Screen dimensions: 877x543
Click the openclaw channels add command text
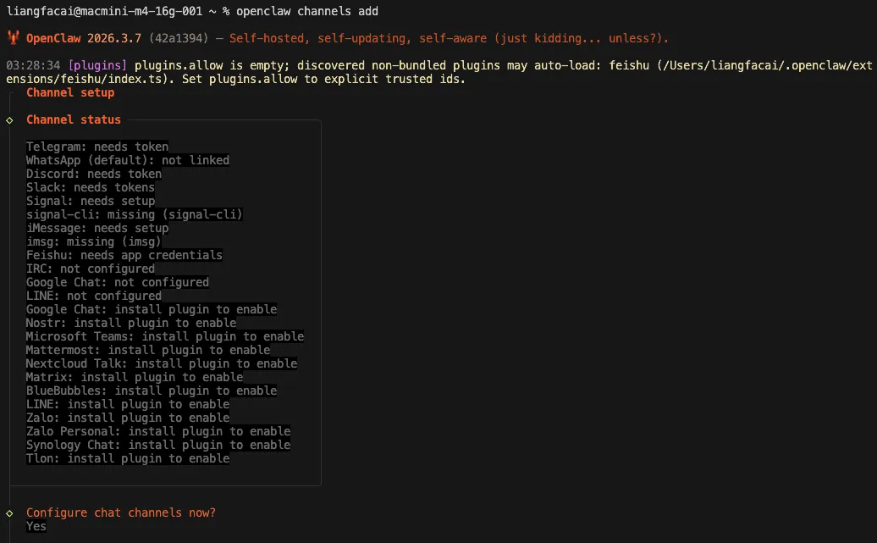(x=307, y=11)
